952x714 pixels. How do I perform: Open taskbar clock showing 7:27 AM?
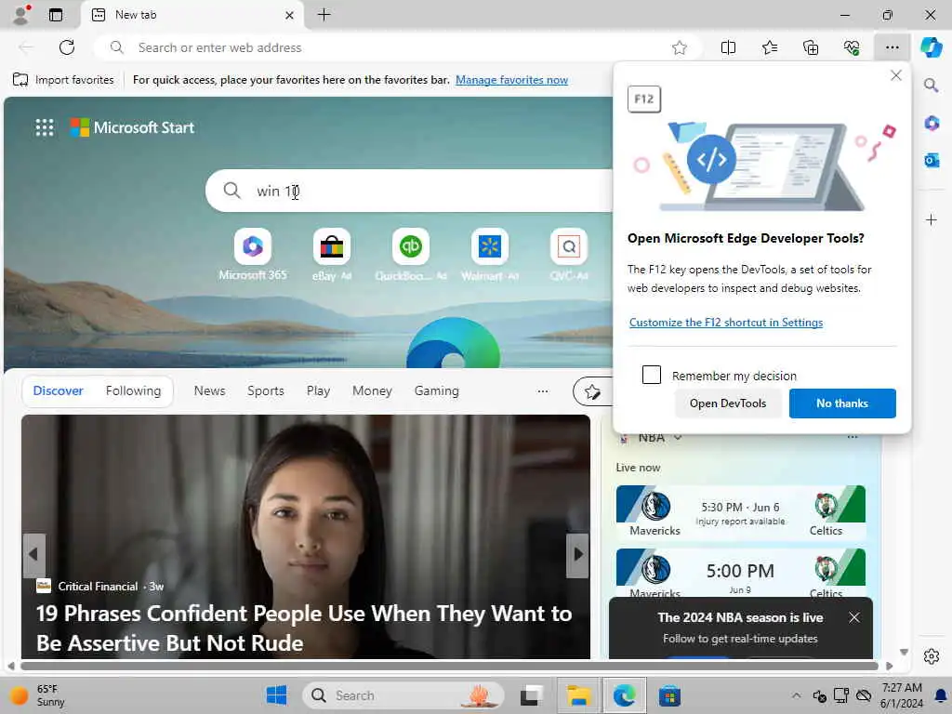[902, 695]
